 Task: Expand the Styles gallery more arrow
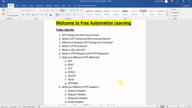(x=167, y=15)
